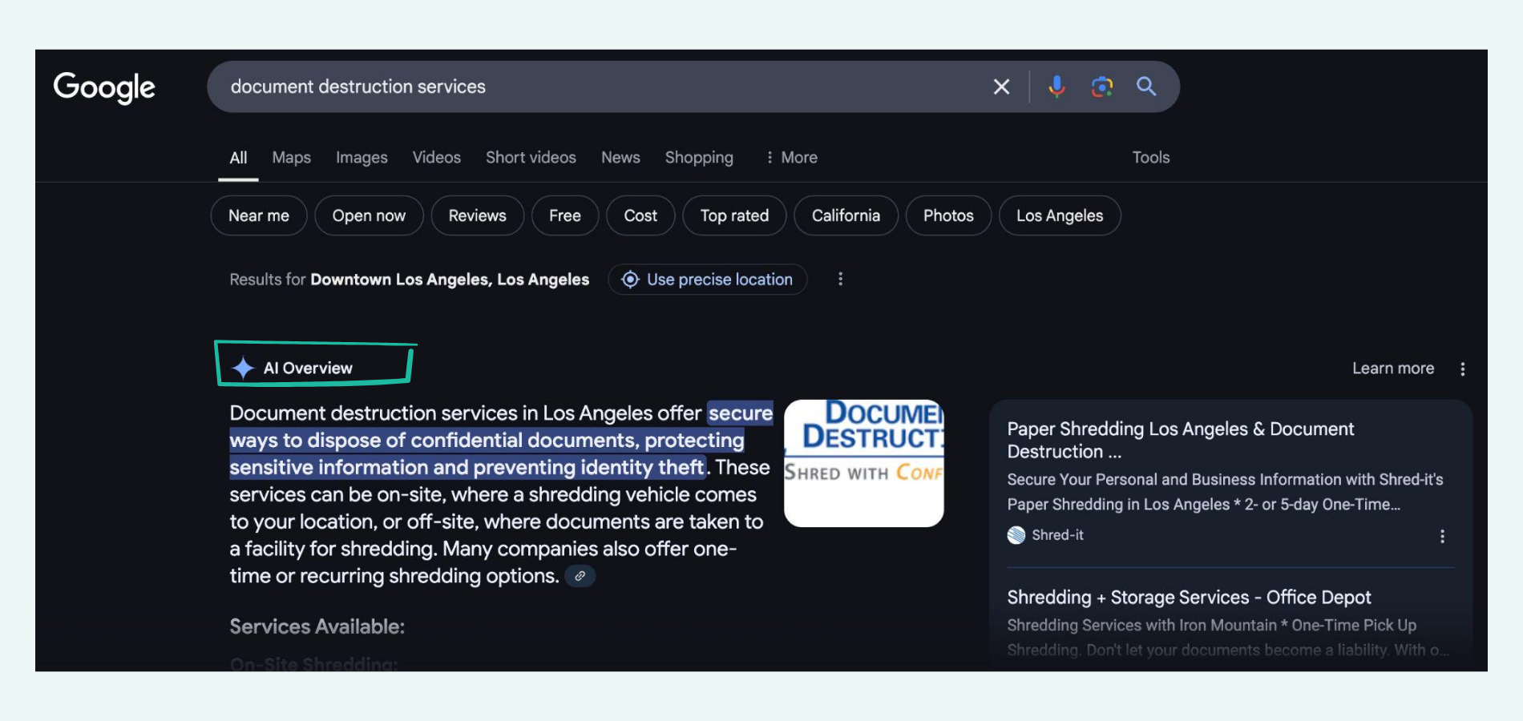Image resolution: width=1523 pixels, height=721 pixels.
Task: Click the Services Available heading
Action: click(x=317, y=626)
